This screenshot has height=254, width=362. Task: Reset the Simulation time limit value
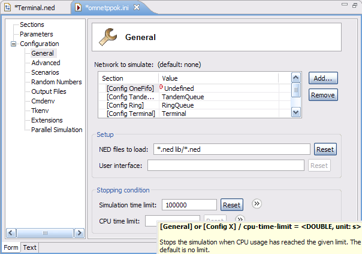[232, 205]
